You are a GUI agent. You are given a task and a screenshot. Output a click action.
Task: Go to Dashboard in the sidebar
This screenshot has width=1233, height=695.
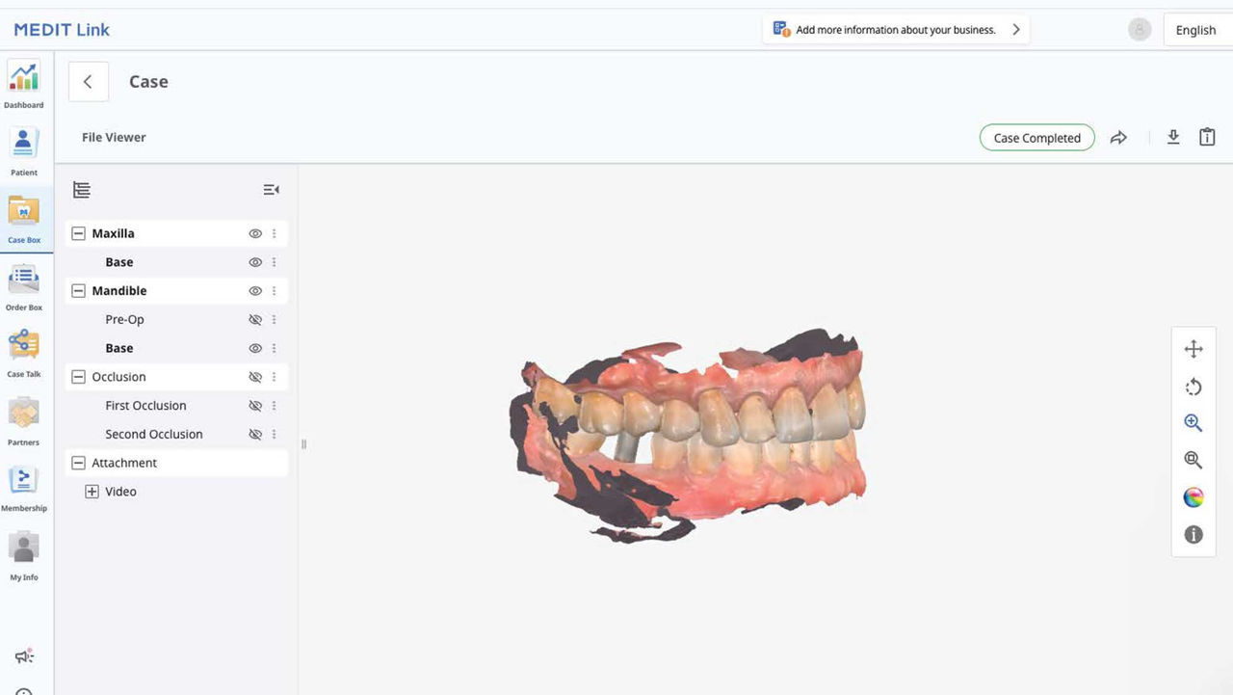pos(24,84)
